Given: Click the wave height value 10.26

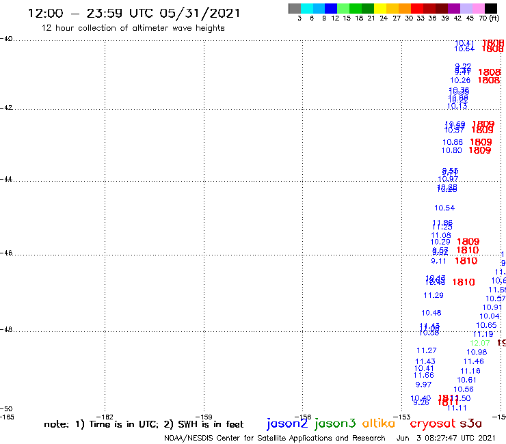Looking at the screenshot, I should coord(460,81).
